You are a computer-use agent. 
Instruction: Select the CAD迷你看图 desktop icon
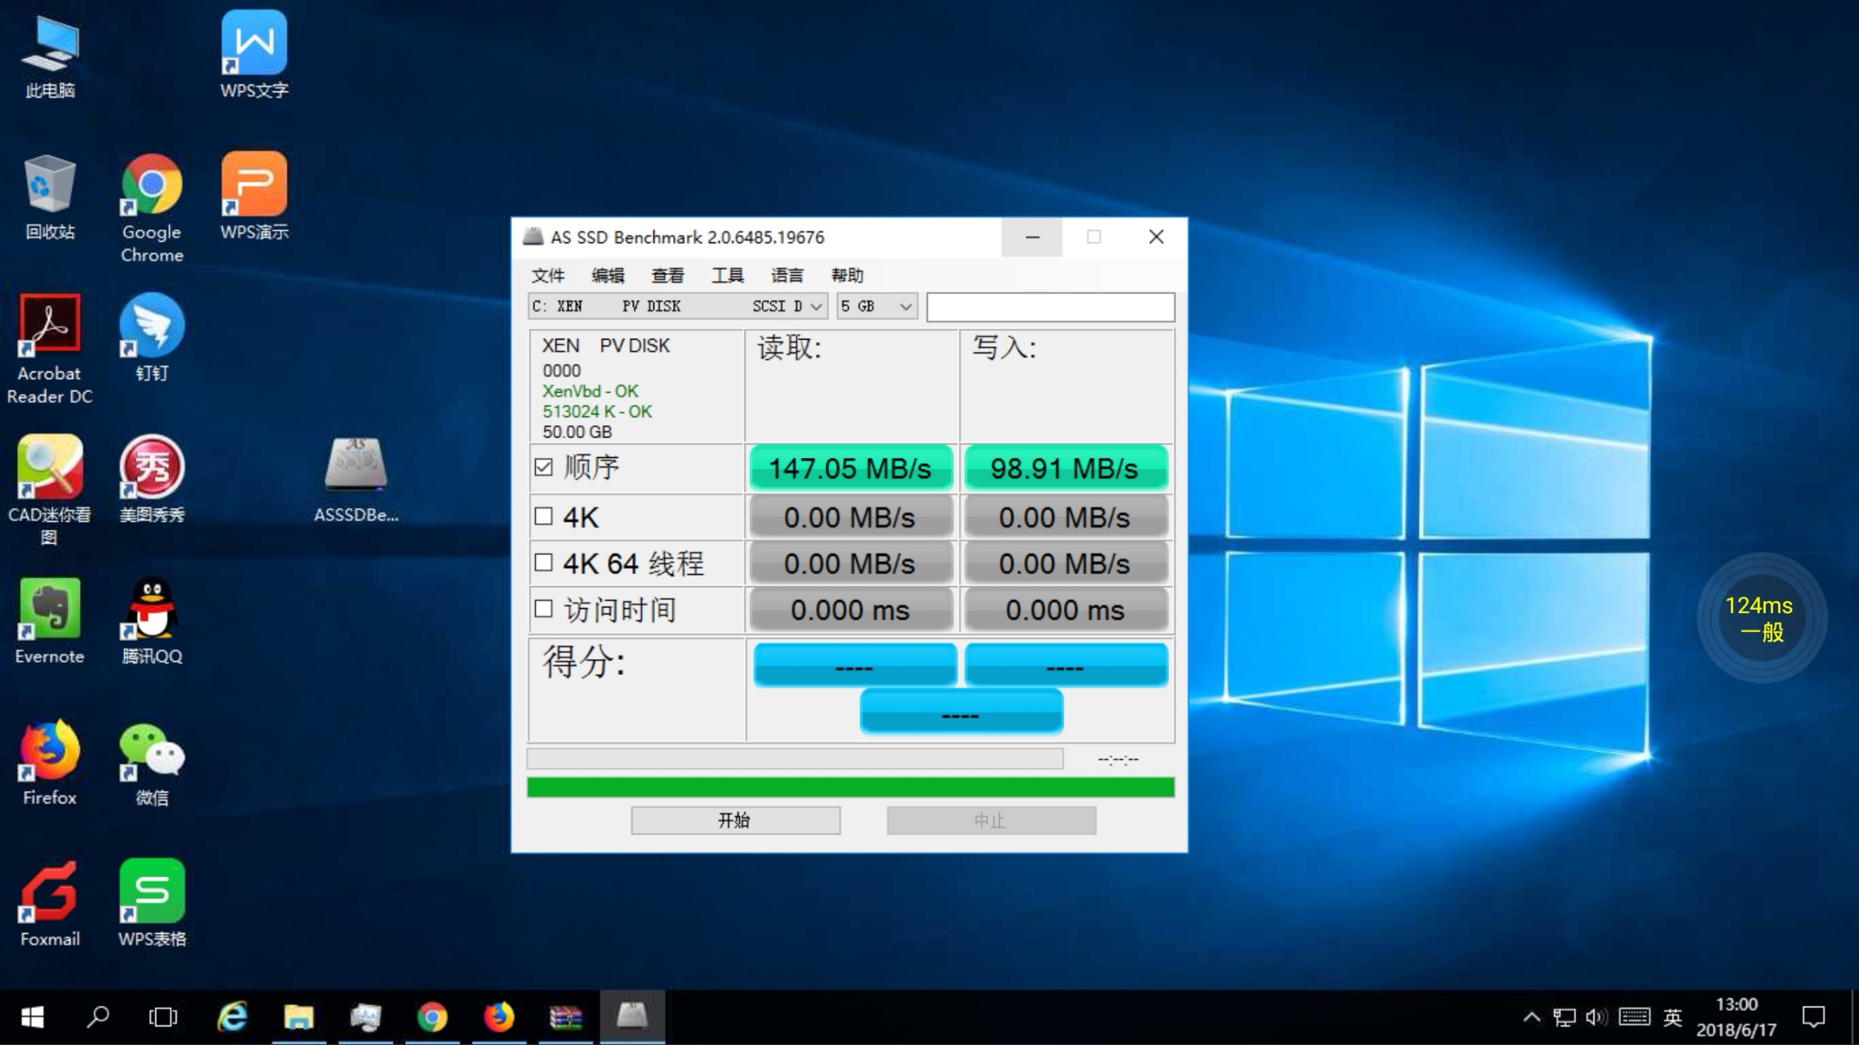[x=50, y=490]
